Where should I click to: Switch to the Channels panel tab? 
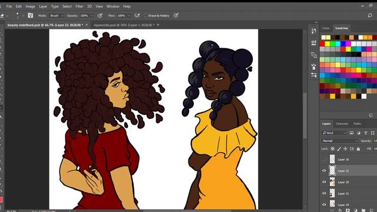[x=342, y=124]
